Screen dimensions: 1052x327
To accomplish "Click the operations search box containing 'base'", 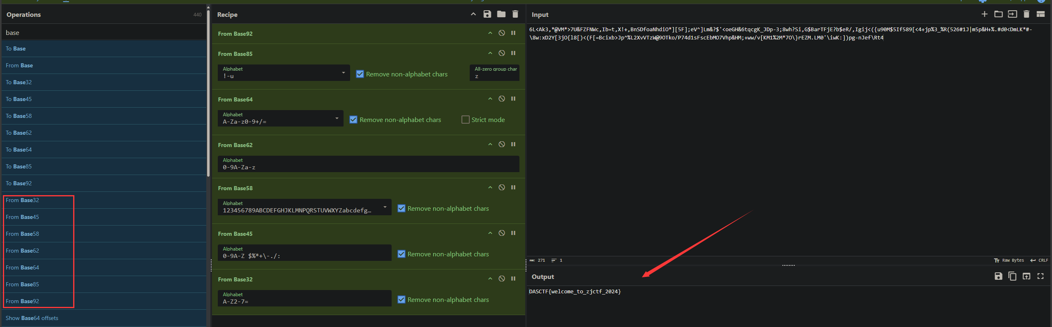I will coord(103,33).
